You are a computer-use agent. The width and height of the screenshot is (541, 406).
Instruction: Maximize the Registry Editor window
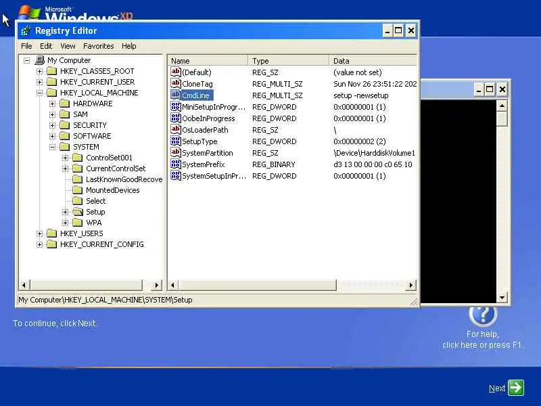(398, 30)
